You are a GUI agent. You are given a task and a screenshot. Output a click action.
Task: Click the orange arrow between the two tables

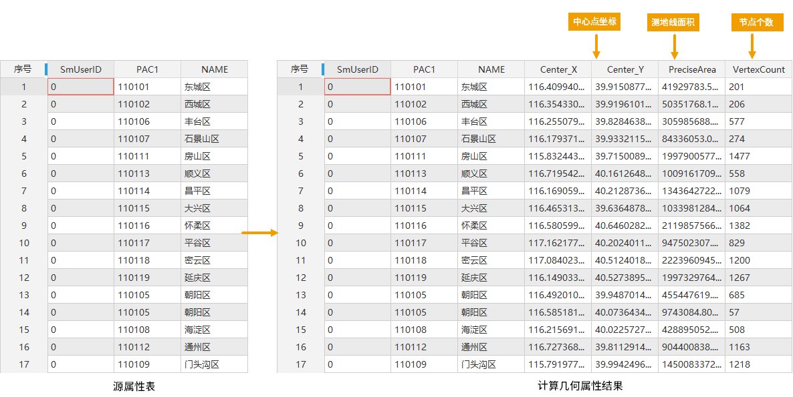point(259,233)
